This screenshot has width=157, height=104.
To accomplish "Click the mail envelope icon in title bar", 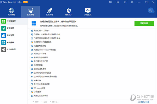I will tap(110, 2).
